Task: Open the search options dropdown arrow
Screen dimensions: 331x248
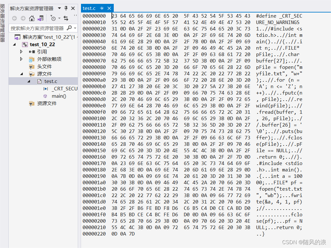Action: pyautogui.click(x=75, y=28)
